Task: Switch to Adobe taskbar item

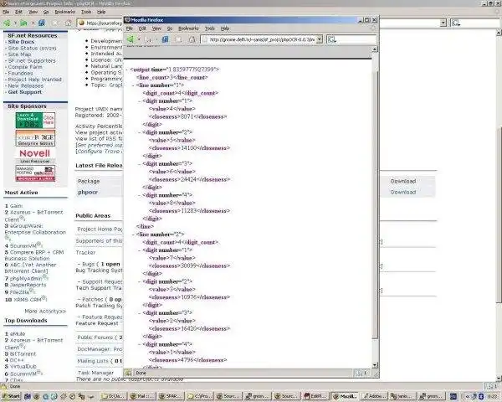Action: (x=374, y=396)
